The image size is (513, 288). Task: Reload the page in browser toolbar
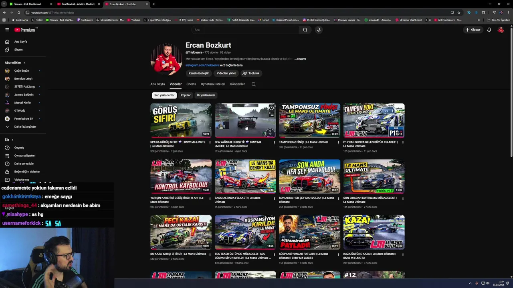[18, 12]
